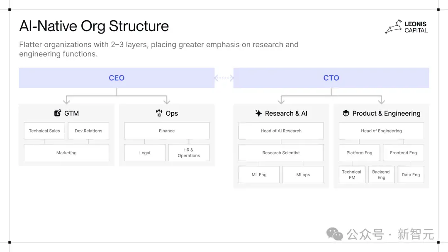Click the Leonis Capital constellation logo
This screenshot has height=252, width=448.
[394, 27]
